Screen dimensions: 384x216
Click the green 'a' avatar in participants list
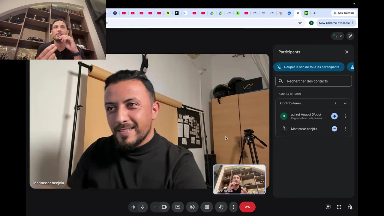(284, 116)
